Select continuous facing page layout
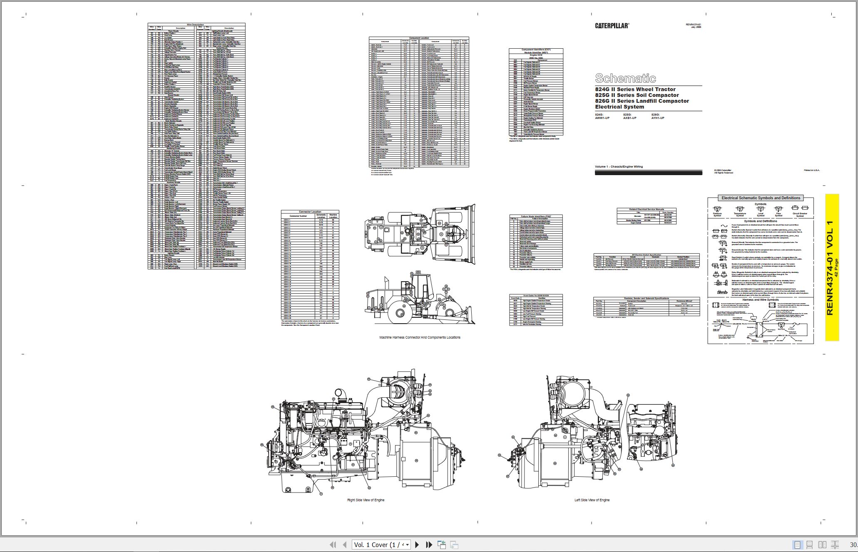 click(x=835, y=545)
